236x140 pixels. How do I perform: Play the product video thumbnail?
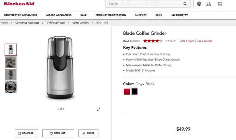click(11, 87)
